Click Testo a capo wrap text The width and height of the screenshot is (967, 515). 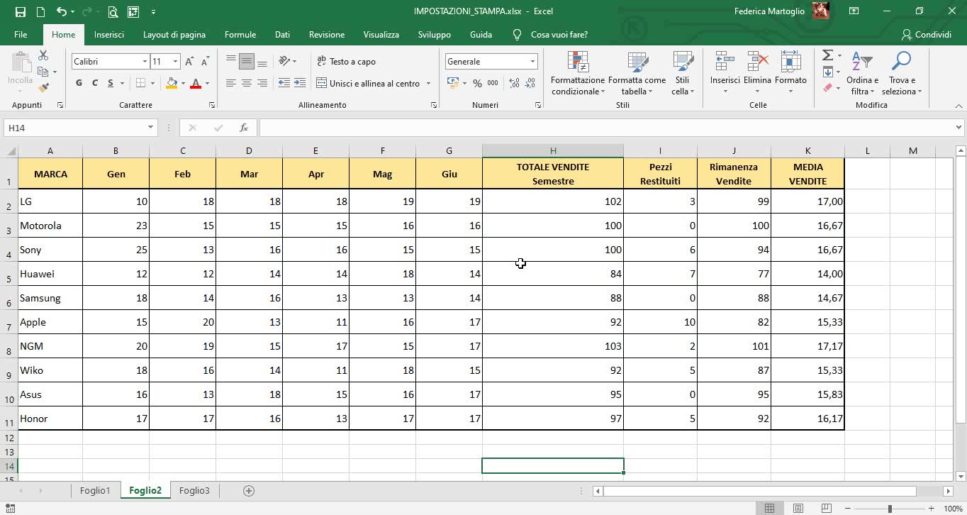[x=346, y=62]
